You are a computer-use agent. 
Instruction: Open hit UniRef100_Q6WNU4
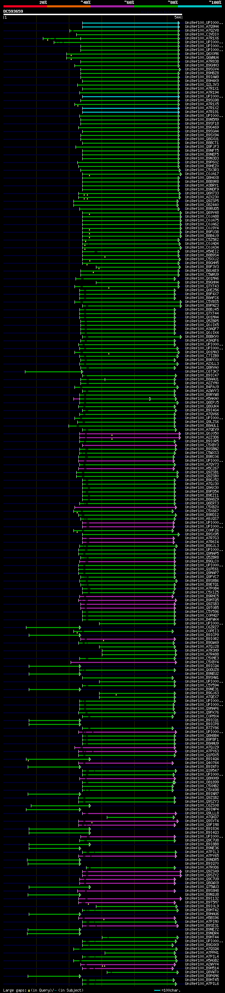point(202,57)
